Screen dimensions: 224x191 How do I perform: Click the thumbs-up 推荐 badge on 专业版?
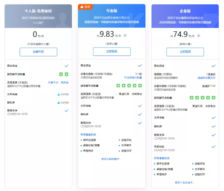pos(86,7)
